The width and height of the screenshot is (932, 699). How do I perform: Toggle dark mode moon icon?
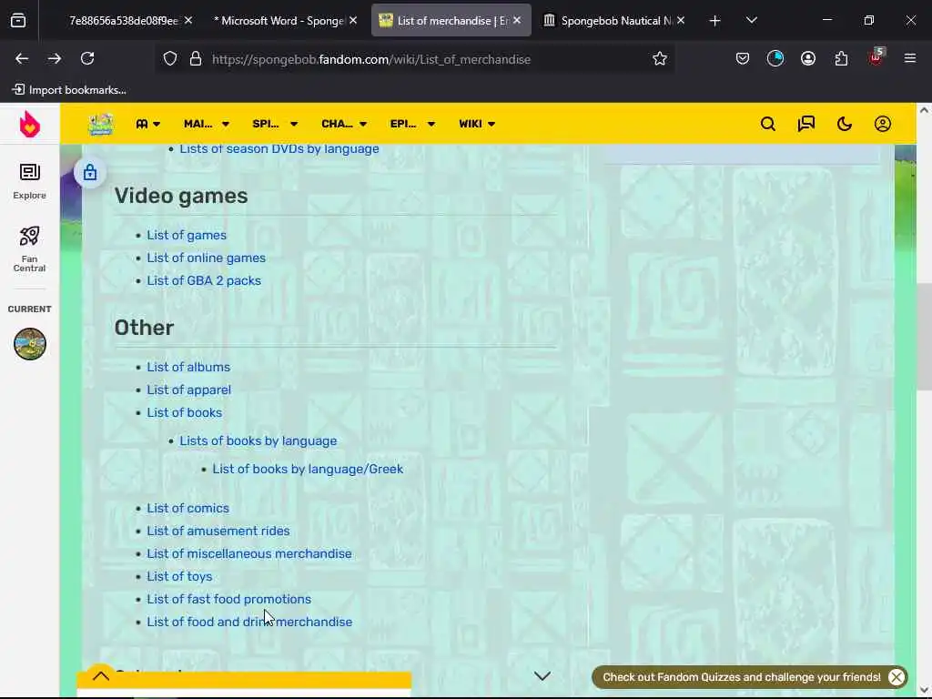[844, 124]
